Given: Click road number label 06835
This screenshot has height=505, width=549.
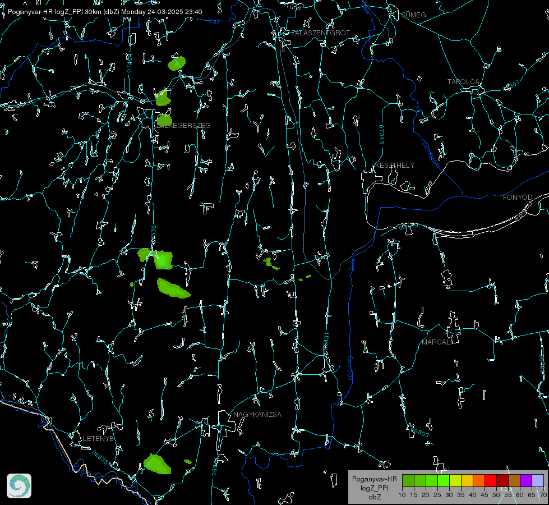Looking at the screenshot, I should tap(100, 458).
